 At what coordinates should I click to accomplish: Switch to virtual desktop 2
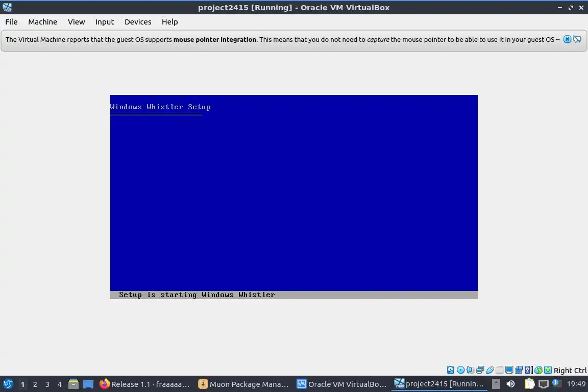pyautogui.click(x=35, y=384)
